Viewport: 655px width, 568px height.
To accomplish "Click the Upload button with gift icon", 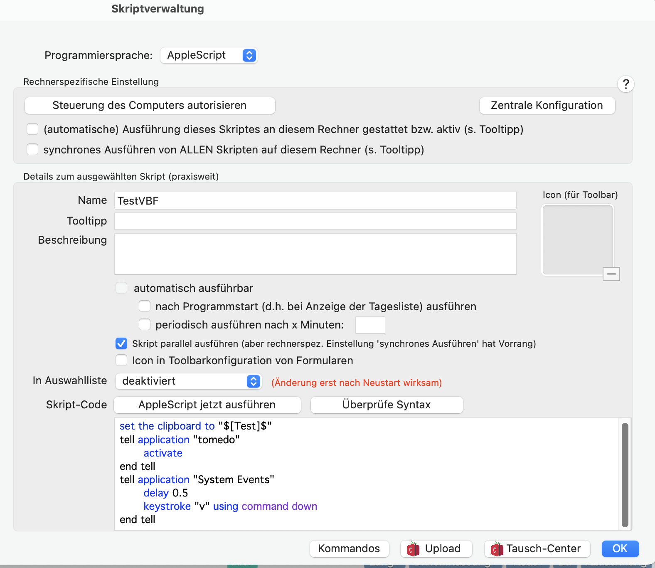I will click(436, 548).
